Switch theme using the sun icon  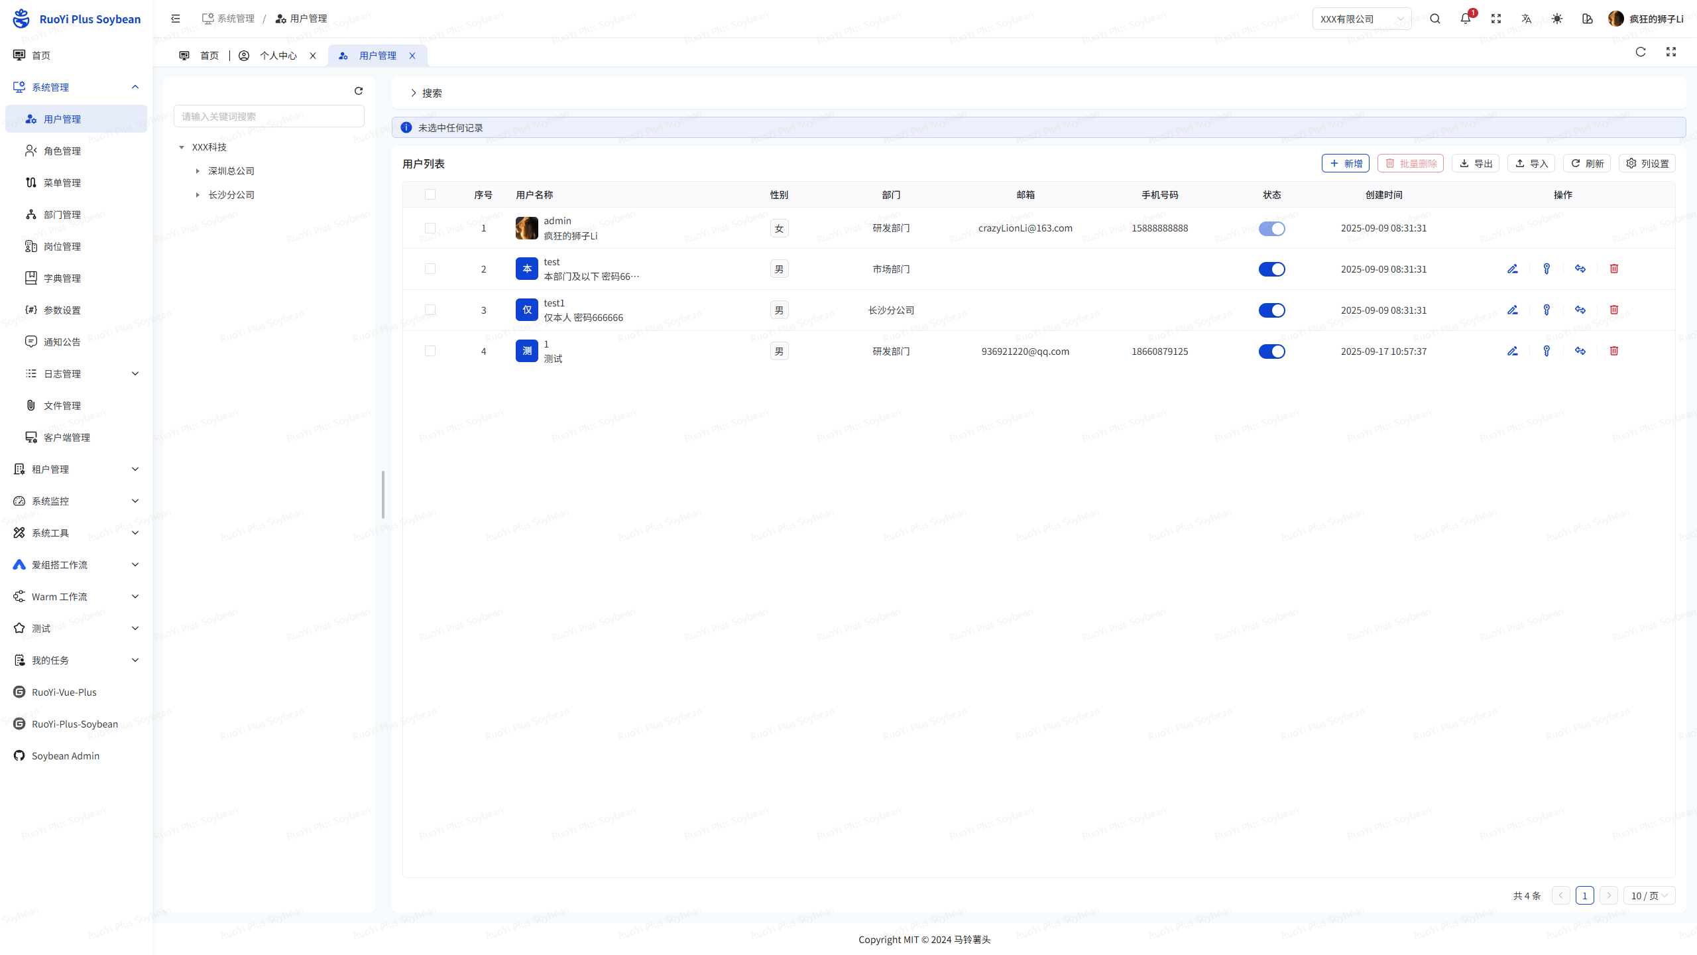(1556, 19)
